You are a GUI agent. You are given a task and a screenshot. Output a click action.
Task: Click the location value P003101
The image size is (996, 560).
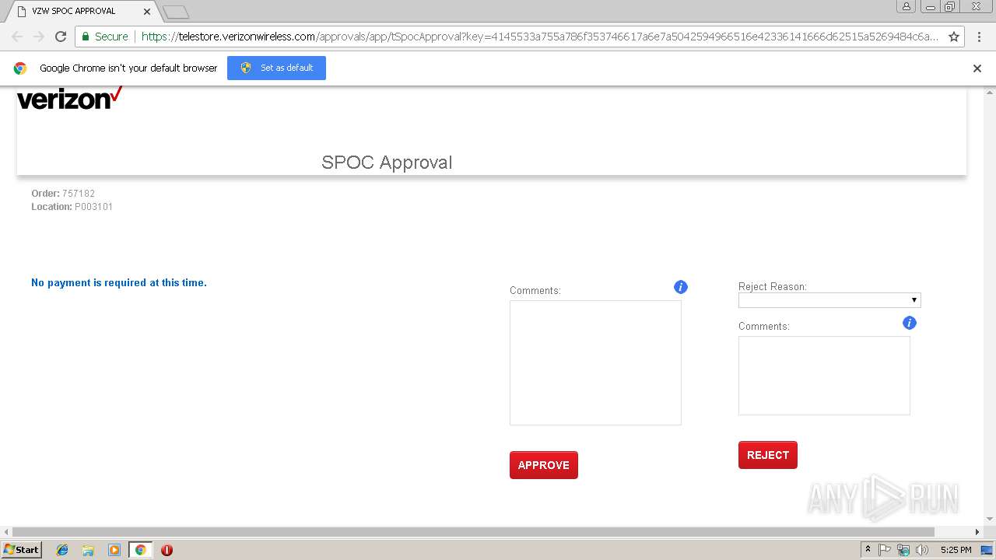93,207
